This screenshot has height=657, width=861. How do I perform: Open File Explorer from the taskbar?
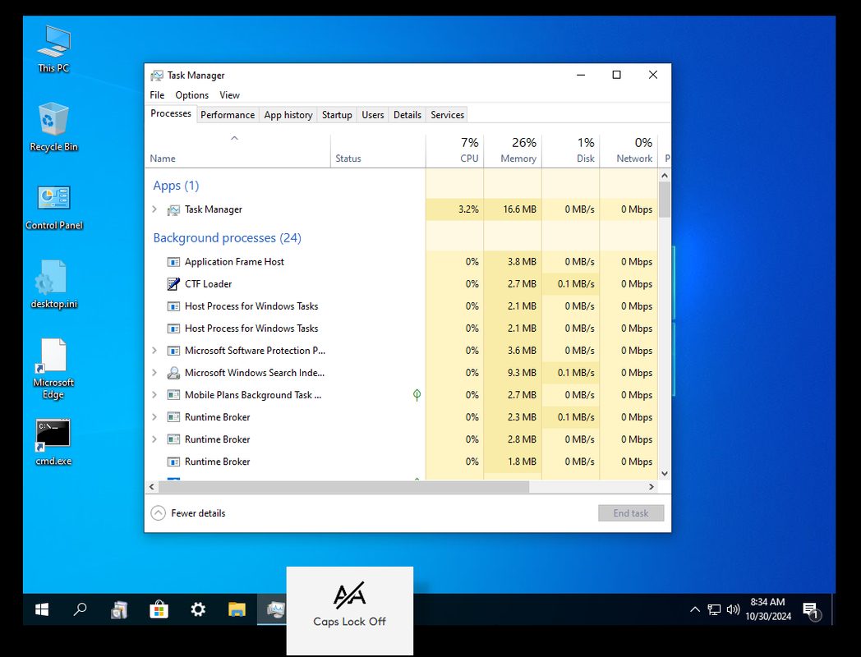(x=237, y=609)
